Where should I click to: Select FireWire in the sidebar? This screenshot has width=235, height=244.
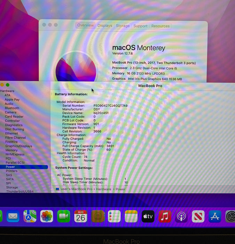[x=11, y=142]
